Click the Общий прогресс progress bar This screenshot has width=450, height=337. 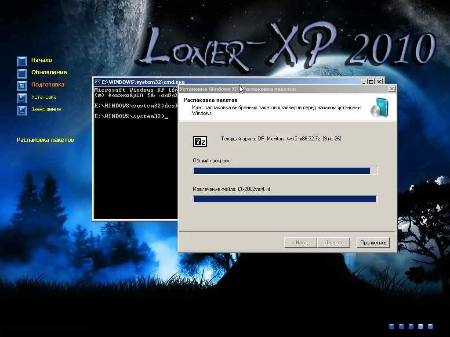[x=285, y=171]
